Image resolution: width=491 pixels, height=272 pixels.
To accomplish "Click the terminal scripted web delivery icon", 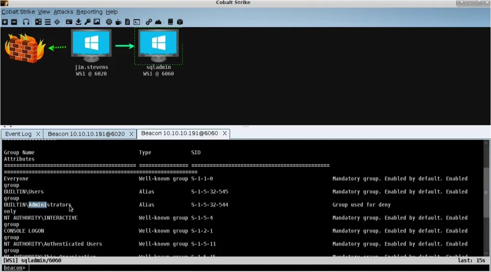I will pyautogui.click(x=137, y=22).
